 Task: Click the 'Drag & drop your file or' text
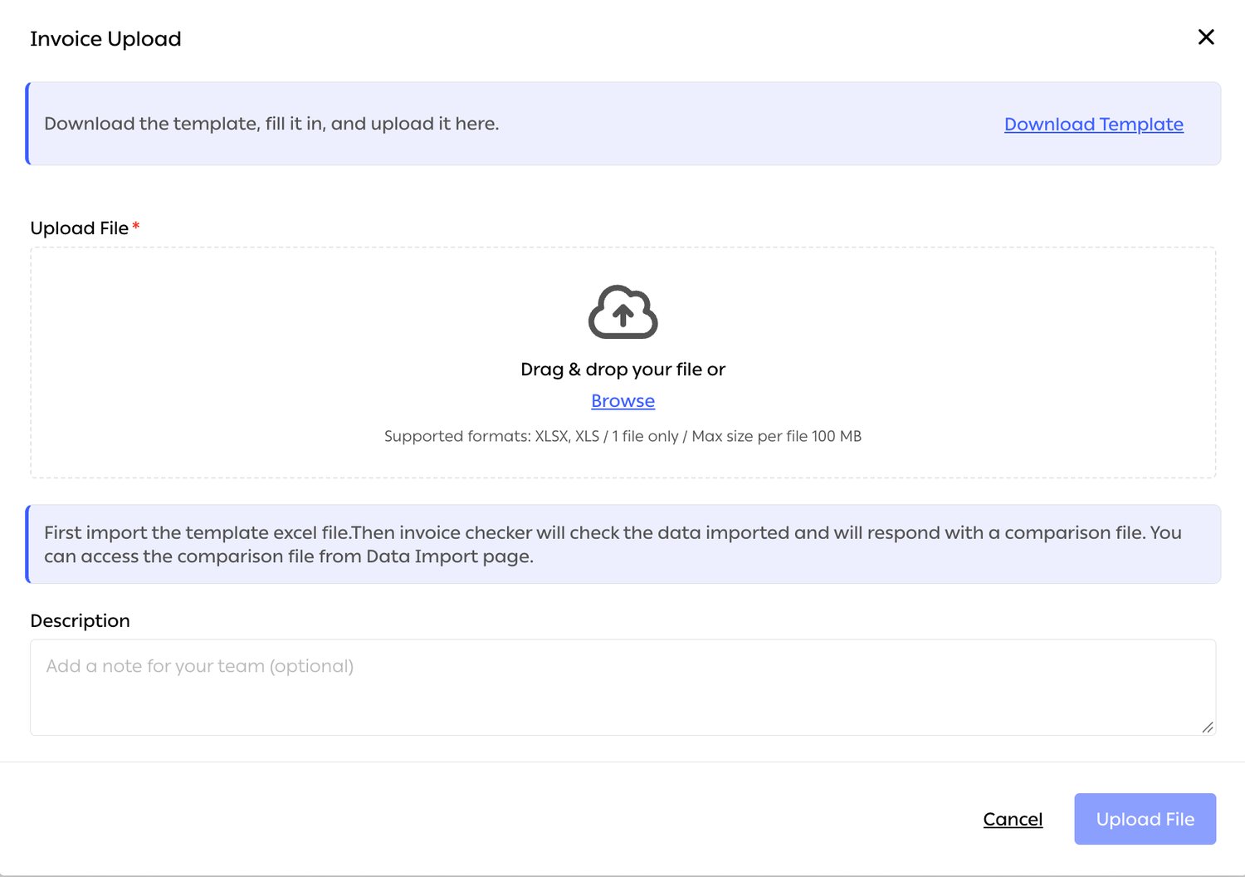click(x=623, y=370)
